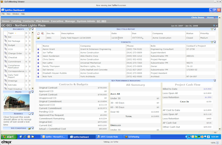222x145 pixels.
Task: Click the project site photo thumbnail
Action: pos(17,102)
